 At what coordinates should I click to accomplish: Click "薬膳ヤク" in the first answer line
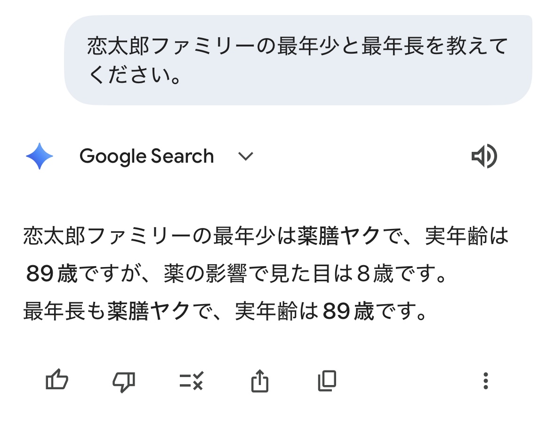pyautogui.click(x=338, y=236)
